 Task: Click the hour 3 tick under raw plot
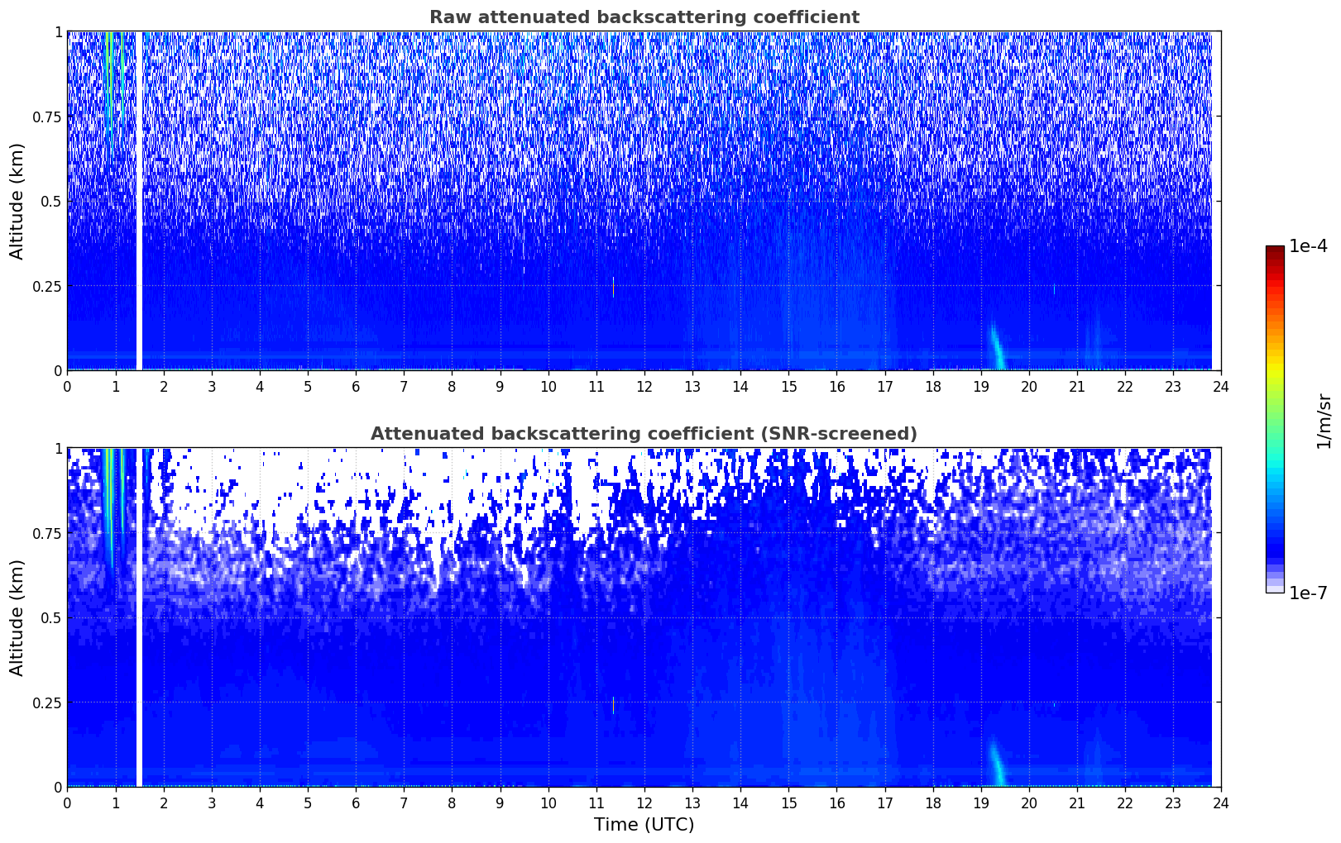pyautogui.click(x=212, y=386)
